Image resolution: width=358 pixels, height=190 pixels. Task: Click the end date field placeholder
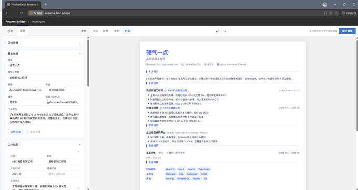(64, 174)
